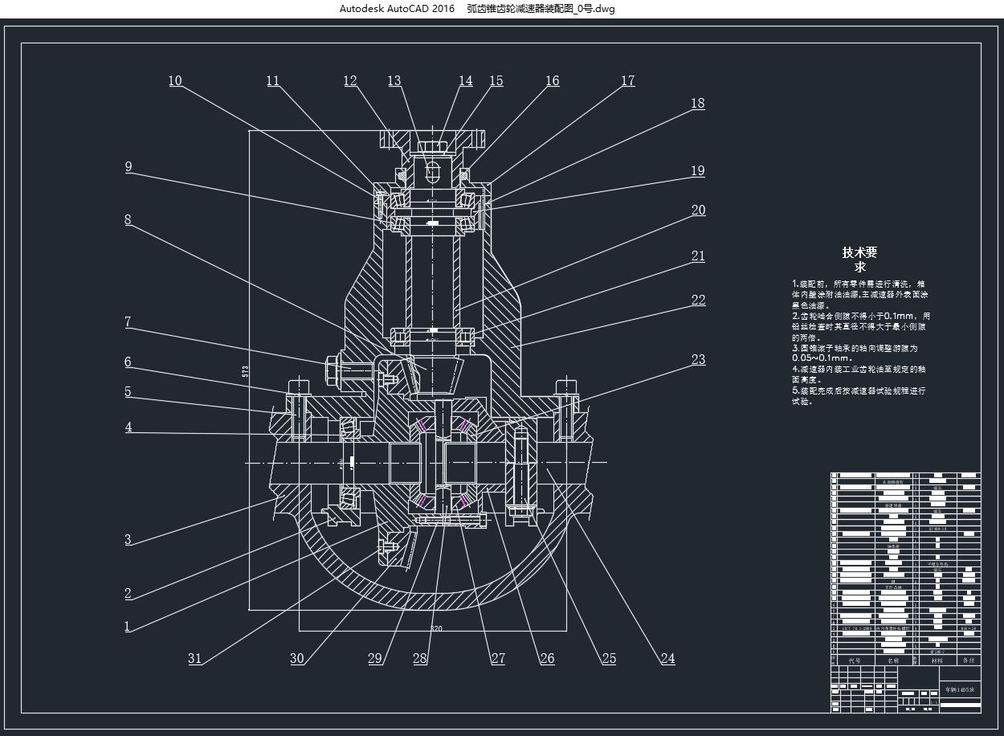Select balloon callout number 18
The image size is (1004, 736).
click(697, 103)
